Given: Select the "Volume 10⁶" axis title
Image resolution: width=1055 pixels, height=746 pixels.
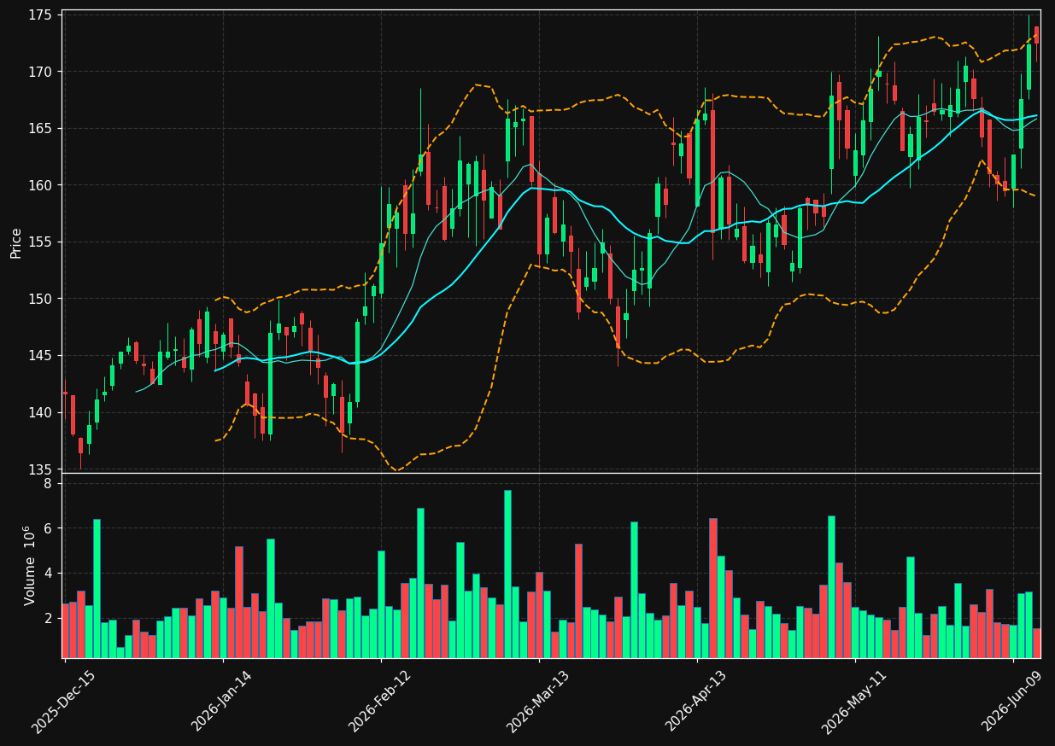Looking at the screenshot, I should (29, 565).
